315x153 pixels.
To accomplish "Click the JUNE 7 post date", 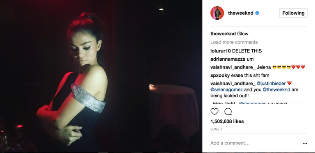I will click(217, 129).
